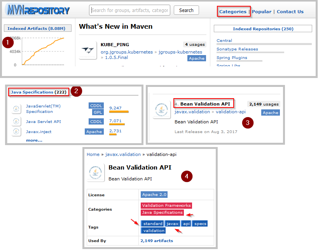
Task: Open the KUBE_PING artifact title
Action: point(115,45)
